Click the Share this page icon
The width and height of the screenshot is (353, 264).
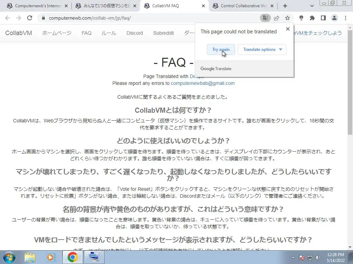(x=276, y=18)
